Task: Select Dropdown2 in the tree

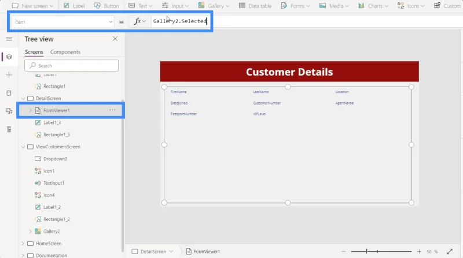Action: (x=55, y=159)
